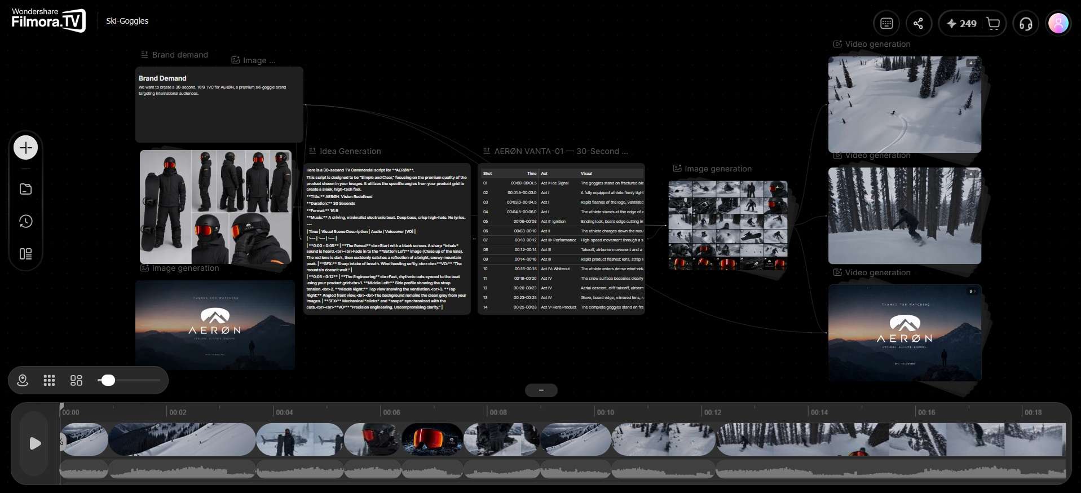Play the timeline preview
This screenshot has width=1081, height=493.
coord(34,443)
